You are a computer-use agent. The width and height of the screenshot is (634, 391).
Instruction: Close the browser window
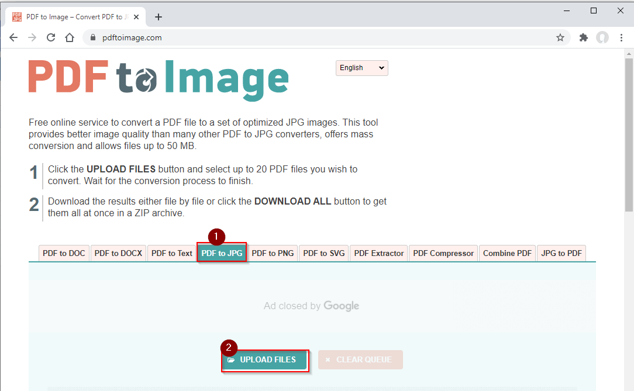[x=620, y=11]
